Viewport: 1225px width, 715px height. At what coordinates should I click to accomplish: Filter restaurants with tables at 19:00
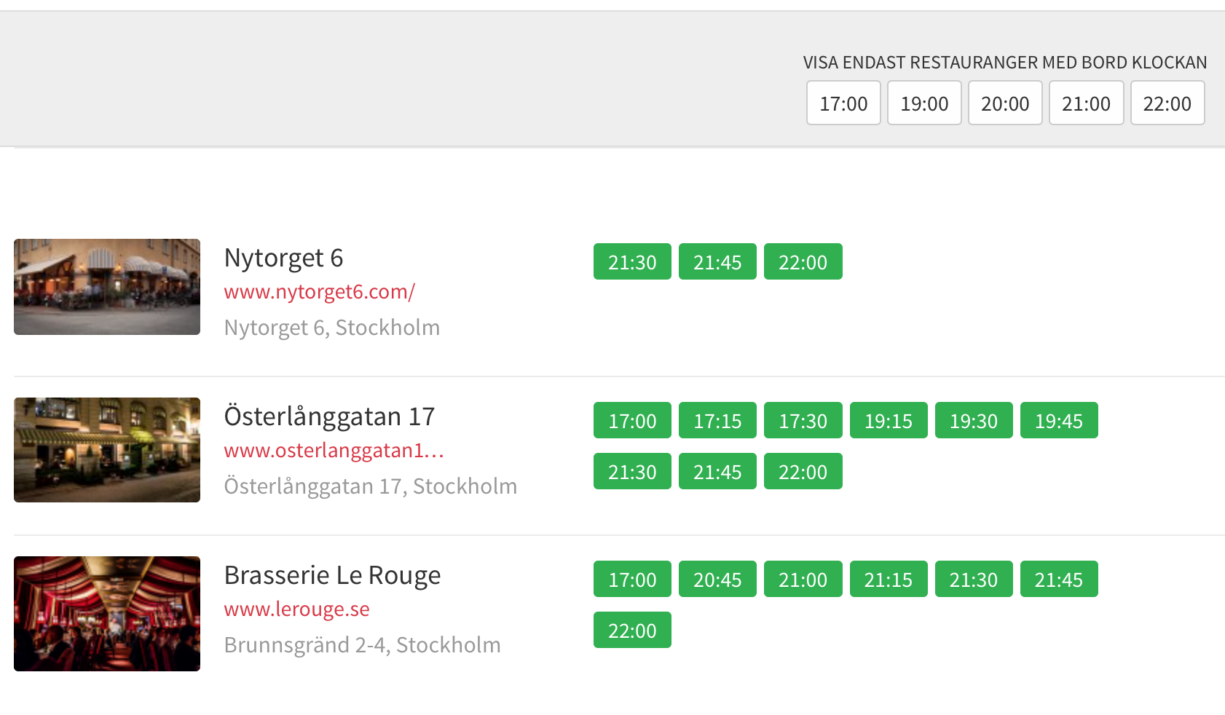click(924, 103)
